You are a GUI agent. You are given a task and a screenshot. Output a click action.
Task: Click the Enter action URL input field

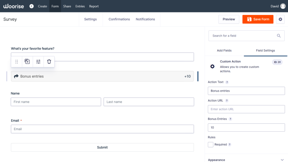(246, 109)
